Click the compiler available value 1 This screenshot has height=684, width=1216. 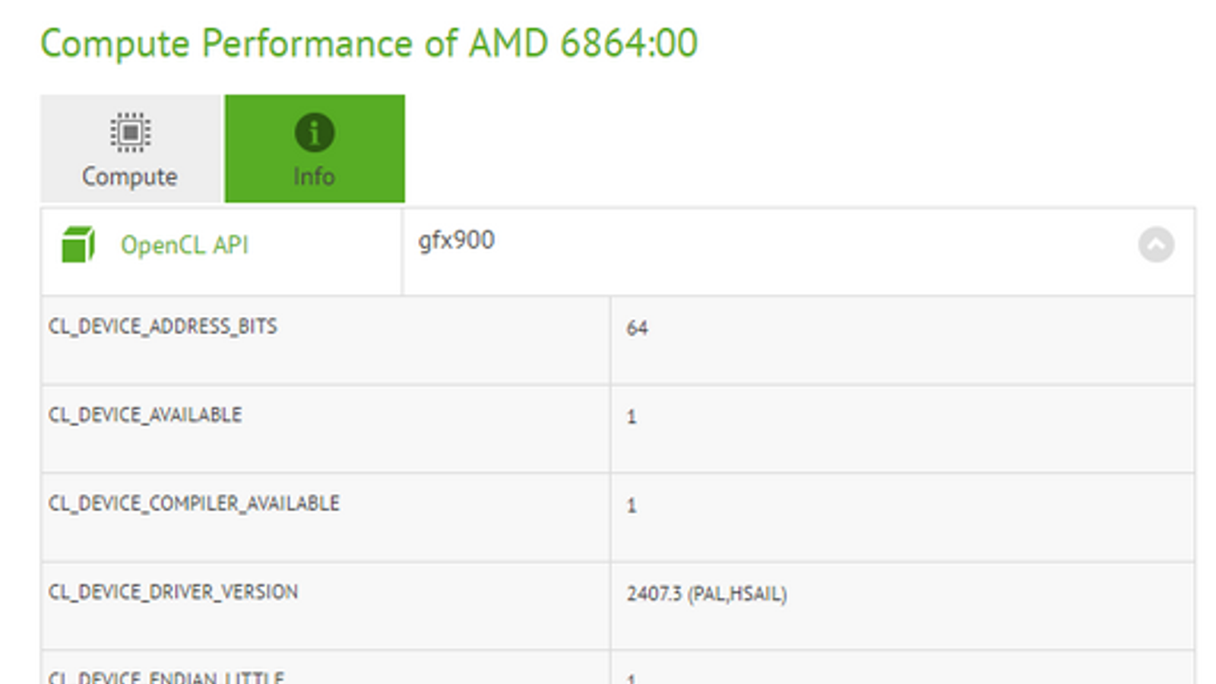click(632, 506)
